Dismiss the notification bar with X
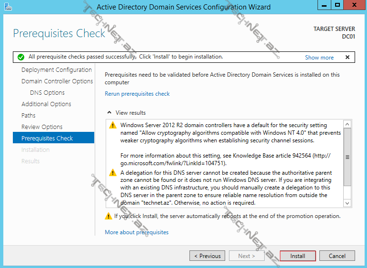Image resolution: width=367 pixels, height=268 pixels. tap(347, 57)
